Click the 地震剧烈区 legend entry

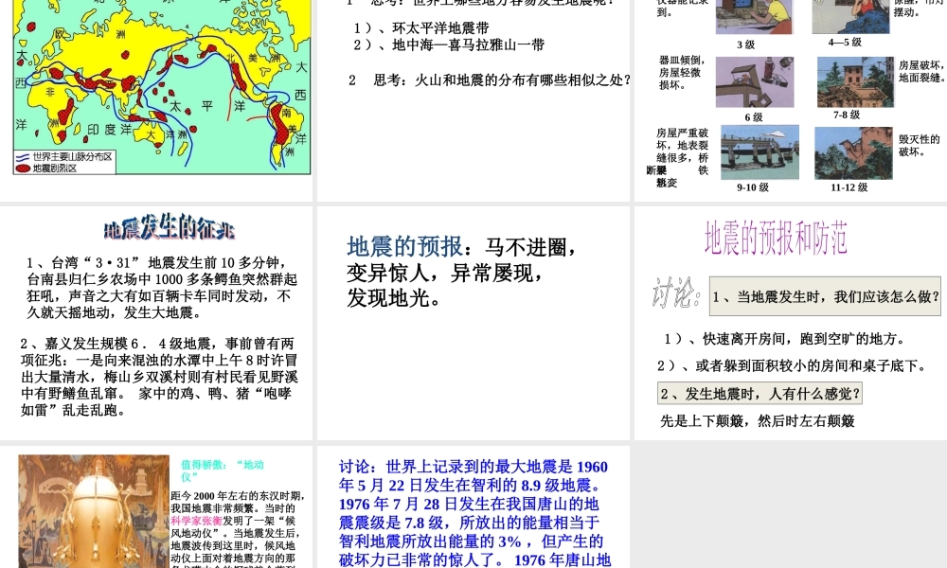point(46,169)
